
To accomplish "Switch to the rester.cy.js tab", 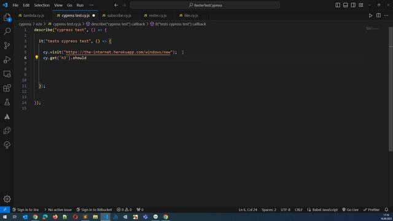I will (x=158, y=15).
